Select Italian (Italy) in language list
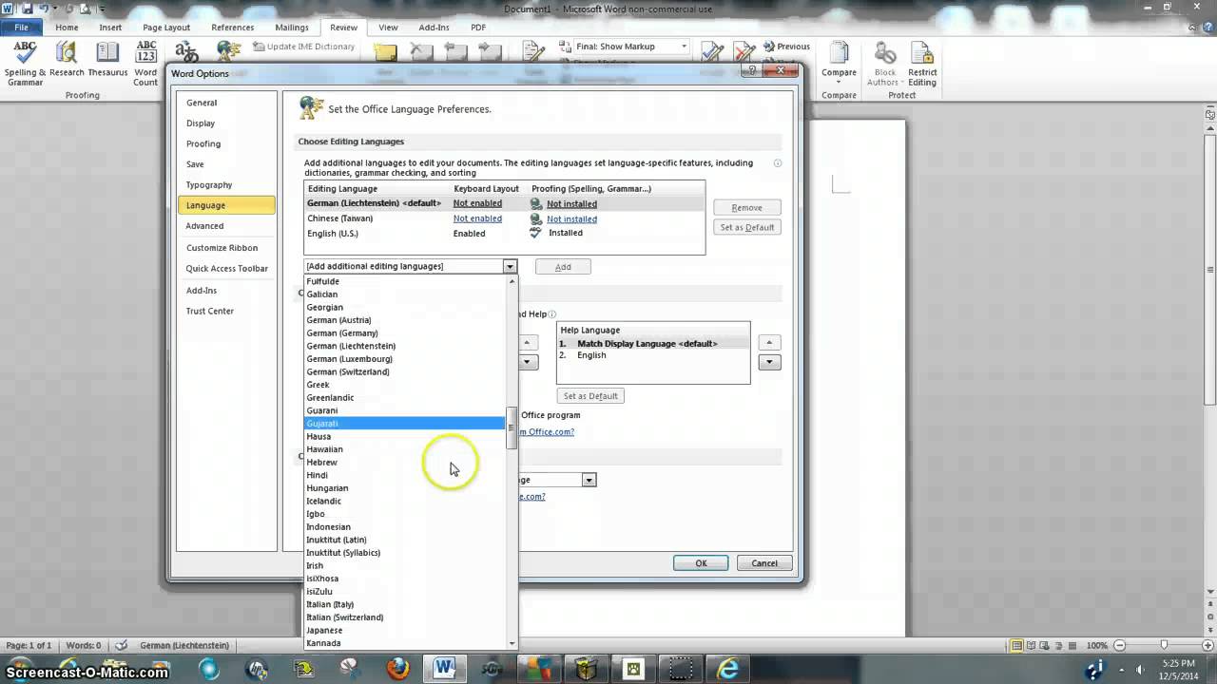The width and height of the screenshot is (1217, 684). [x=404, y=604]
